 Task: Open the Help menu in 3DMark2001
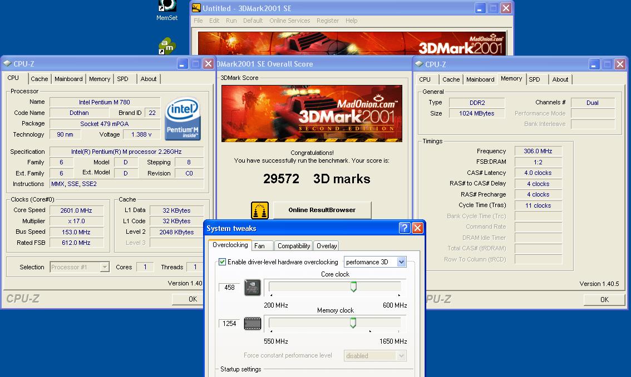[351, 21]
